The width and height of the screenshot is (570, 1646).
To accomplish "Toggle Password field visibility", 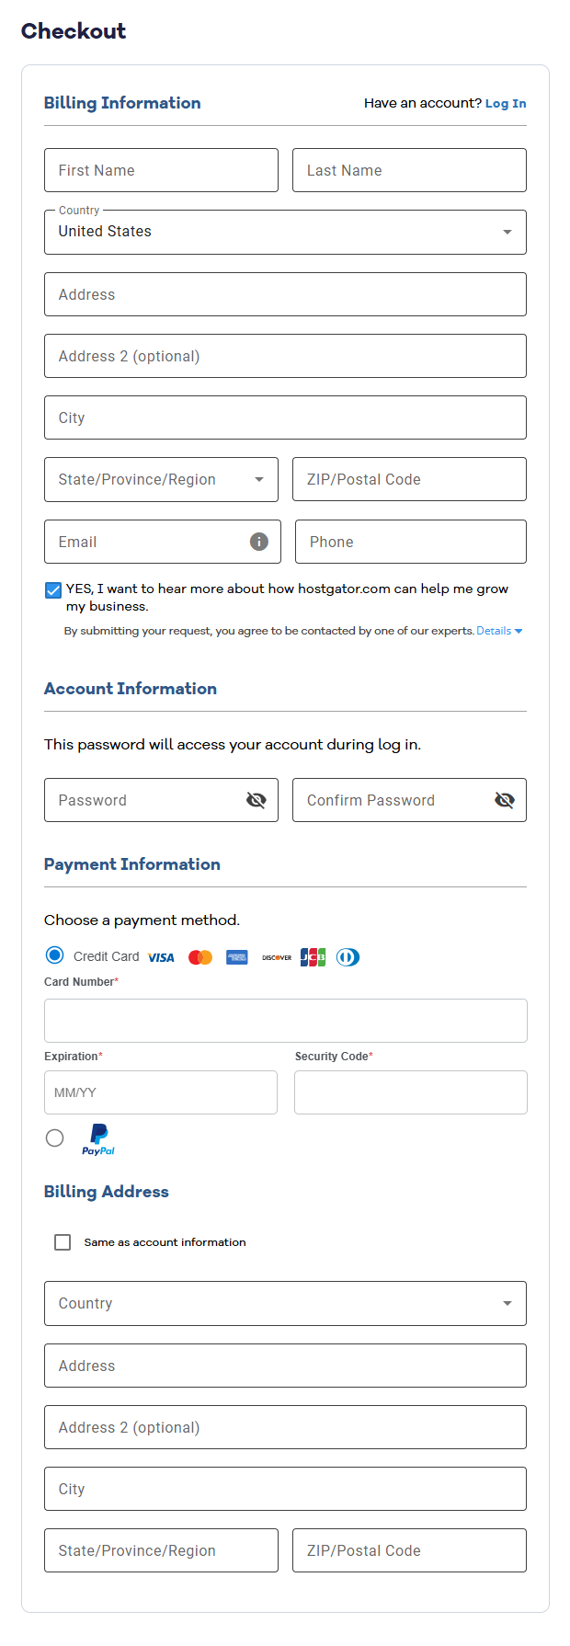I will point(256,800).
